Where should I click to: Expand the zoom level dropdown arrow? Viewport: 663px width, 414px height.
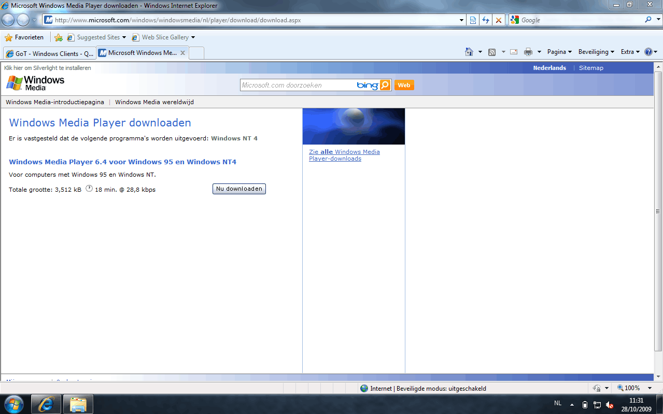[x=651, y=388]
